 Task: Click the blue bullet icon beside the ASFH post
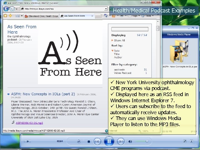[x=9, y=94]
